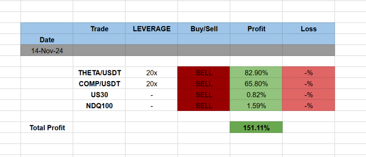Click the Date label cell
Image resolution: width=366 pixels, height=157 pixels.
click(x=47, y=40)
